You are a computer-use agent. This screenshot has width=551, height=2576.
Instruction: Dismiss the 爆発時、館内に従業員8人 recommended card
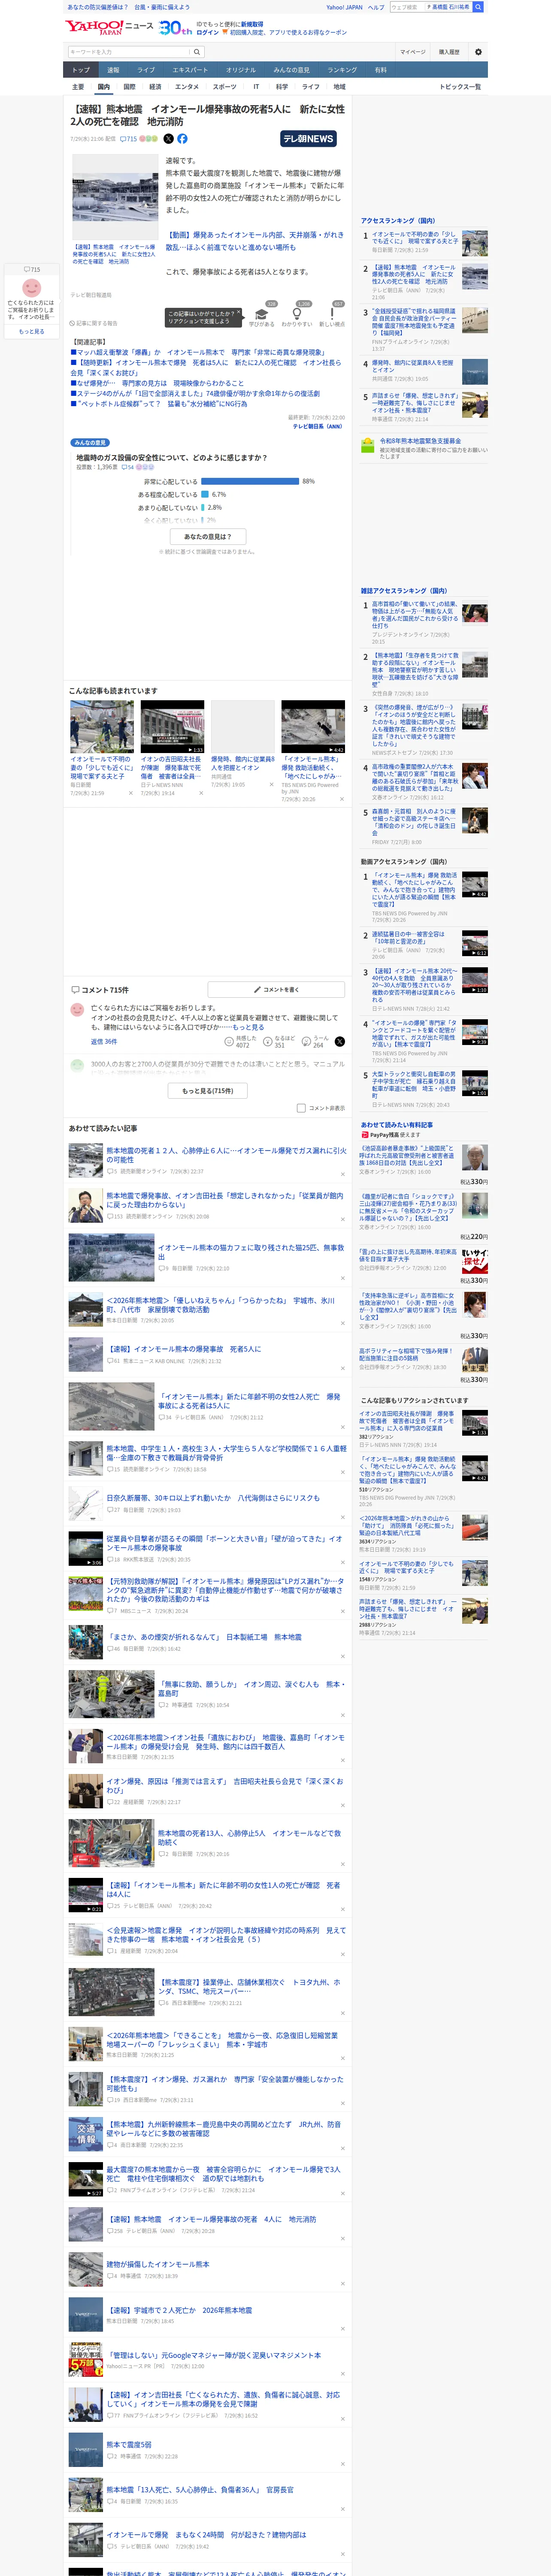tap(271, 784)
